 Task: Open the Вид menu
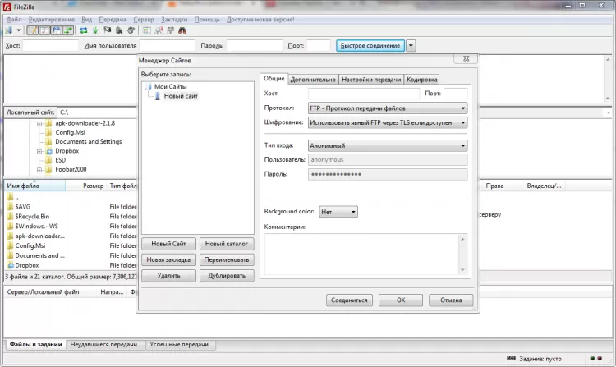pos(86,19)
